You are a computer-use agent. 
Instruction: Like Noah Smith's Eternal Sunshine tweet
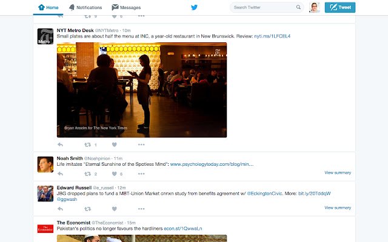[115, 174]
